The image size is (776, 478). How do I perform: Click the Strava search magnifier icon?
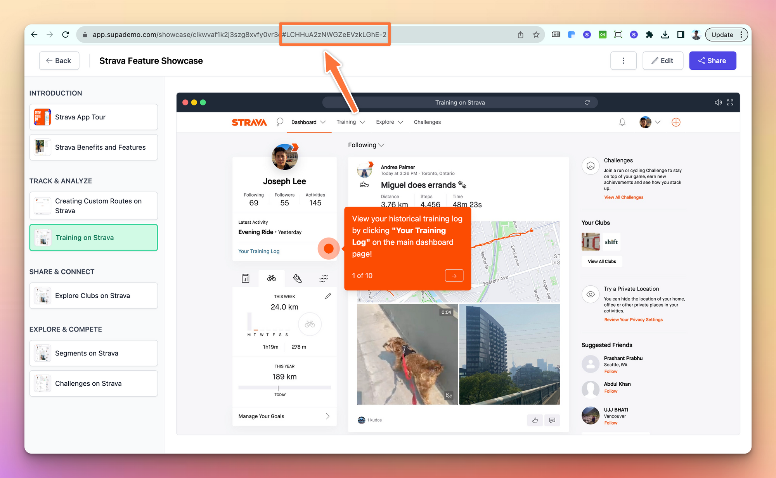(279, 122)
